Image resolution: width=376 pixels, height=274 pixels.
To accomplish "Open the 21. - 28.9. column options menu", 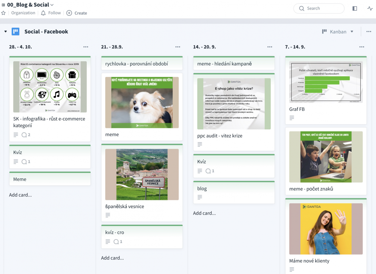I will click(178, 47).
